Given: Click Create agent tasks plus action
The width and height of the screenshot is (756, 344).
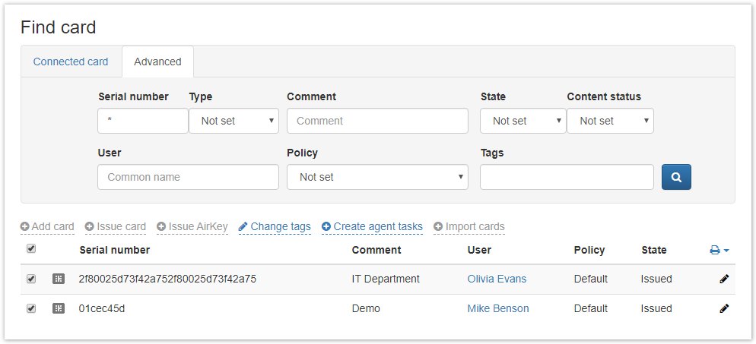Looking at the screenshot, I should coord(372,226).
